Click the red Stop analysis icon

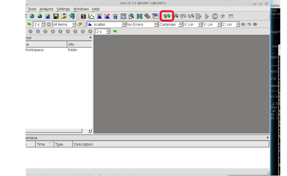coord(215,16)
